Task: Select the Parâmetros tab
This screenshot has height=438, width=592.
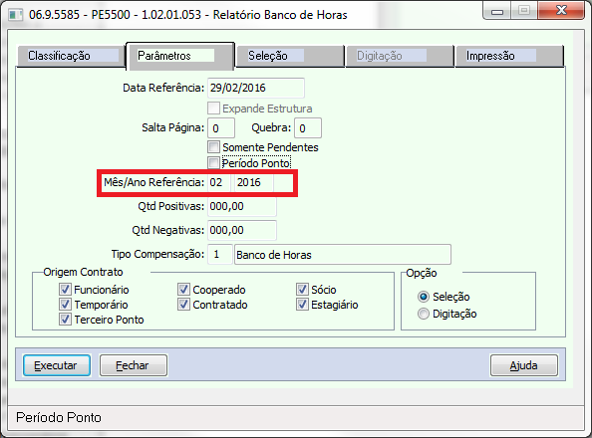Action: point(180,56)
